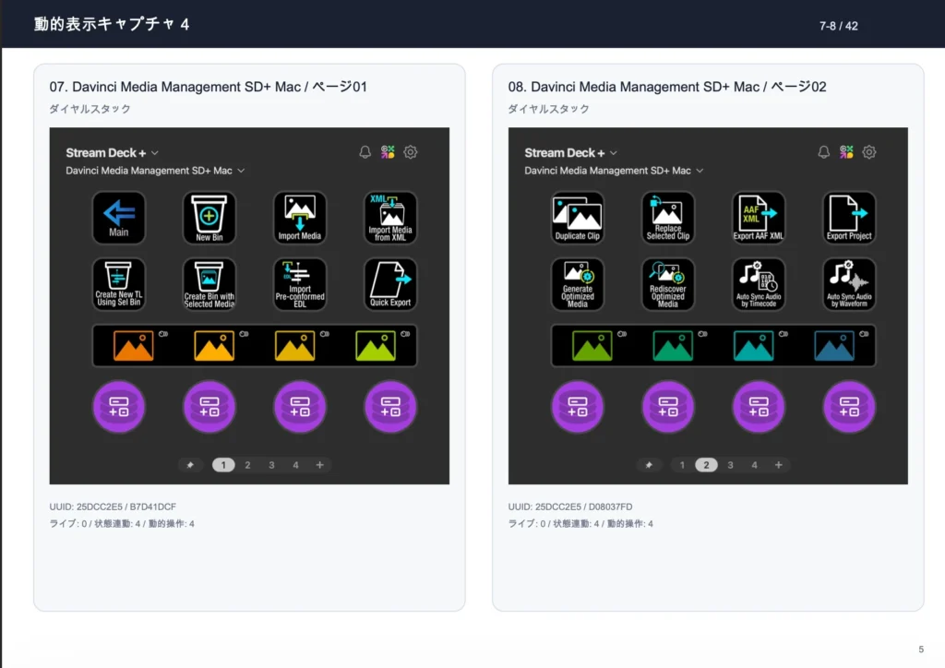Switch to page 1 in 08 card

point(682,465)
